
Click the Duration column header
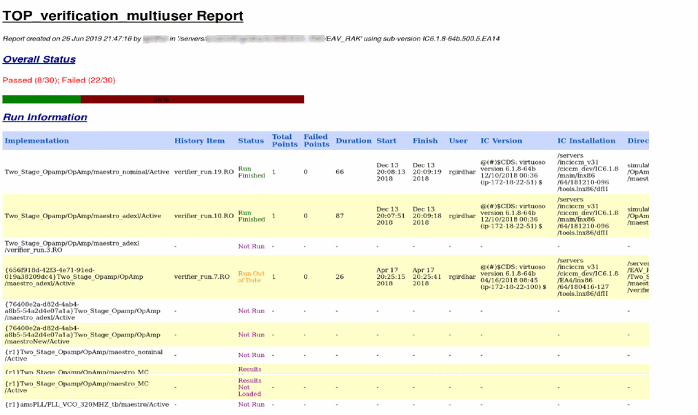coord(353,140)
